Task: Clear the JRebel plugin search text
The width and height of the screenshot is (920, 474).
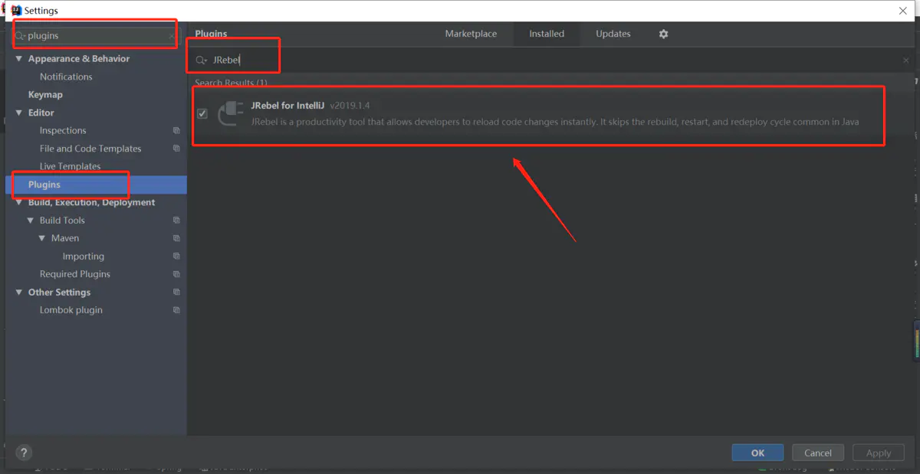Action: coord(905,60)
